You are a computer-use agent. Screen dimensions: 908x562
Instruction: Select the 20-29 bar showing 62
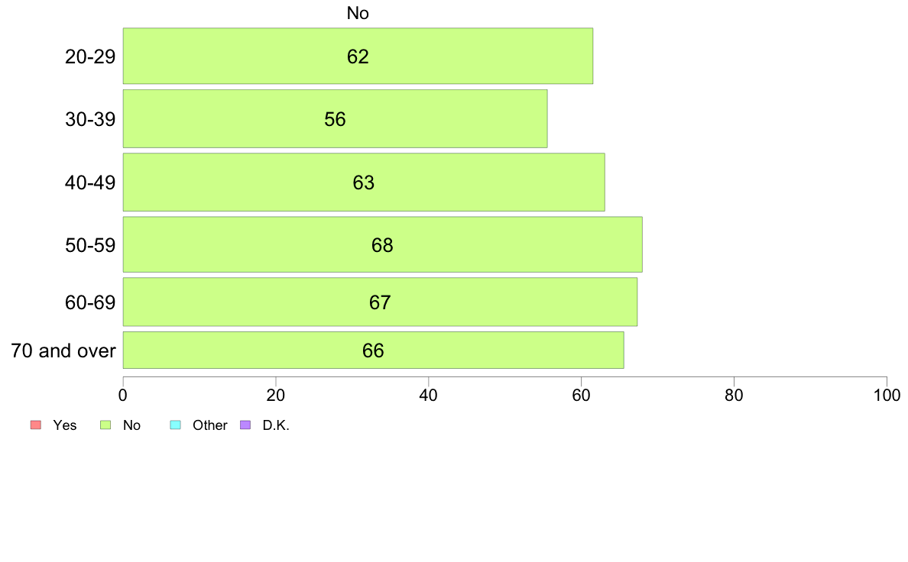(358, 57)
